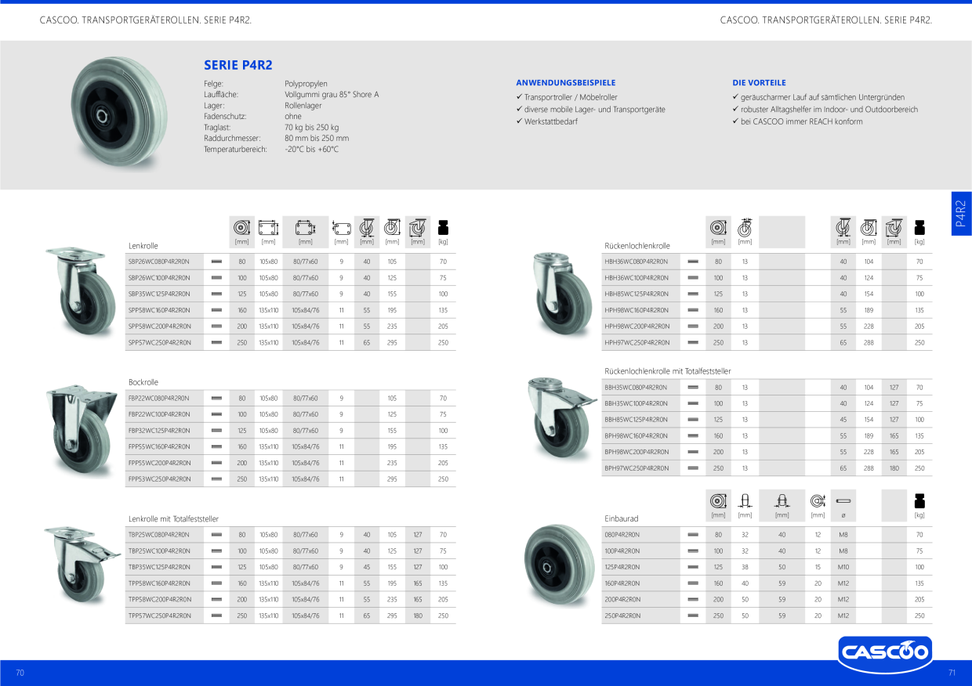Viewport: 972px width, 686px height.
Task: Click article number 125P4R2R0N
Action: pos(622,567)
